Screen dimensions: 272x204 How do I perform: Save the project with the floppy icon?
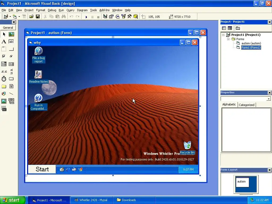pyautogui.click(x=38, y=17)
